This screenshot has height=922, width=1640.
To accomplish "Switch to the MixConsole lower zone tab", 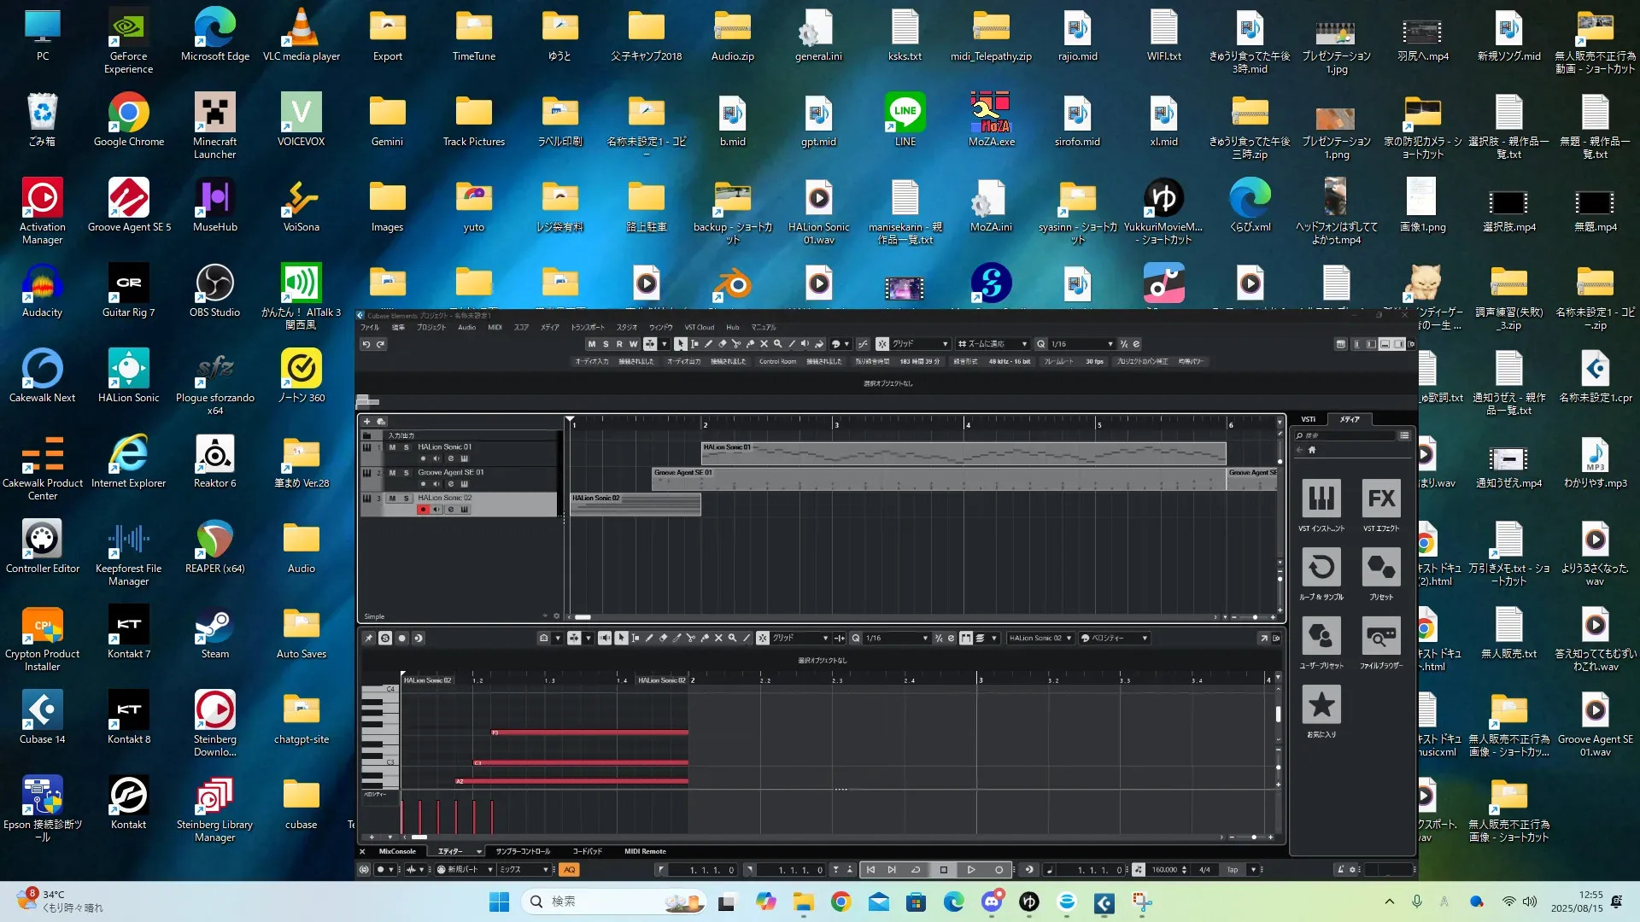I will (x=397, y=851).
